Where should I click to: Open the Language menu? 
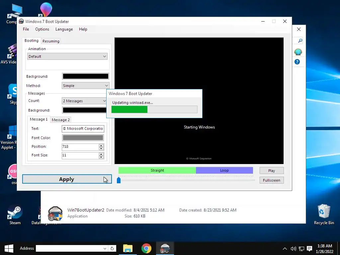coord(64,29)
